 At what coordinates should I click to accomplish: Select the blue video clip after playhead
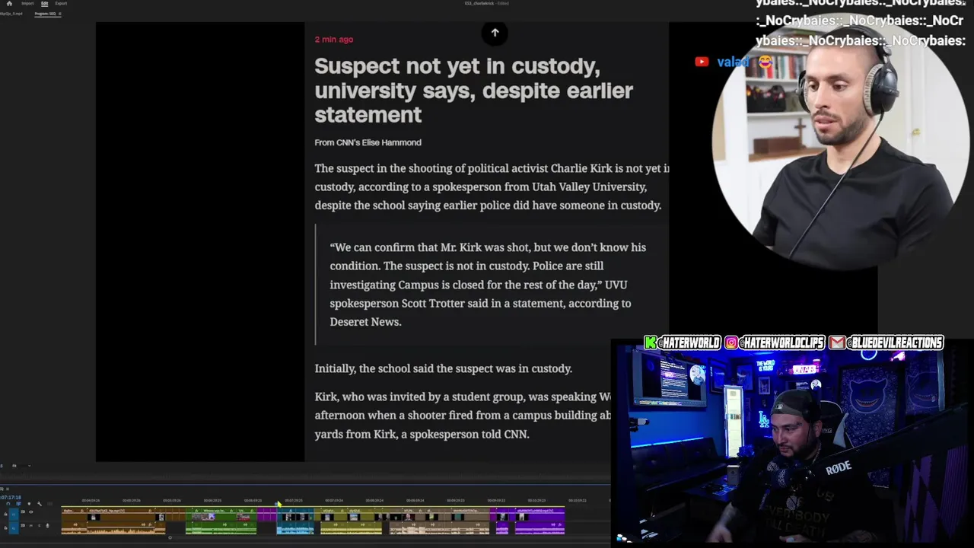pyautogui.click(x=295, y=514)
